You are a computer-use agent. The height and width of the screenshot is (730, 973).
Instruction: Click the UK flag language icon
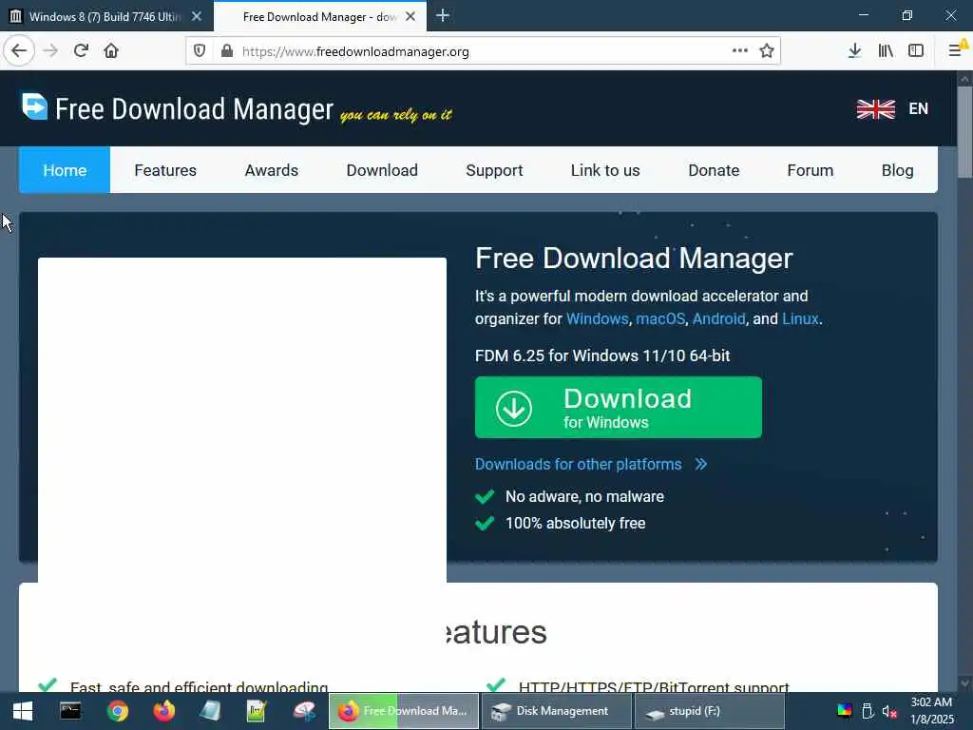click(875, 109)
